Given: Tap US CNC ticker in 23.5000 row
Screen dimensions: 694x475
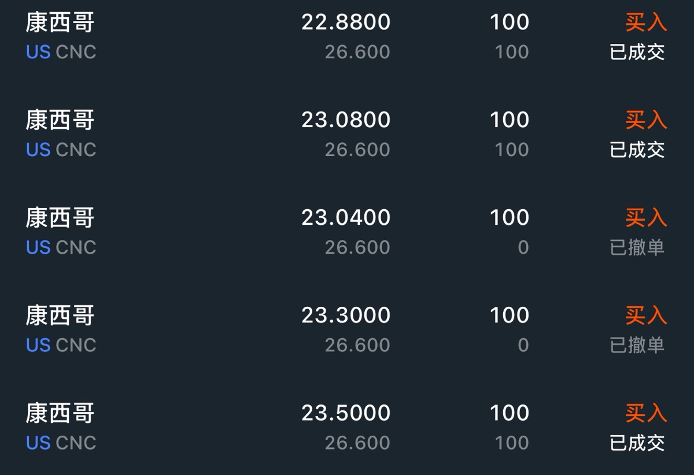Looking at the screenshot, I should tap(61, 443).
